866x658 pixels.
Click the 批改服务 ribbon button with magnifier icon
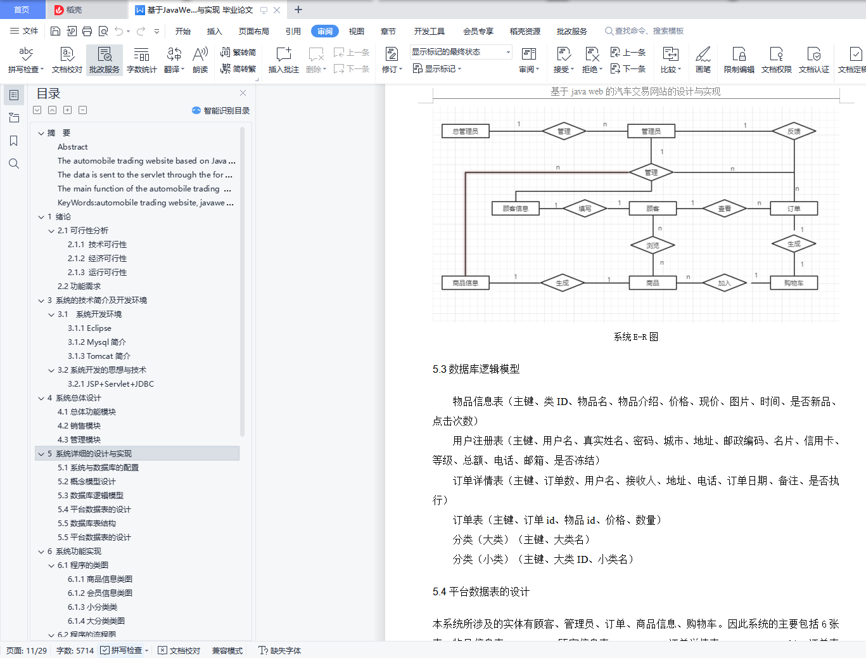105,60
